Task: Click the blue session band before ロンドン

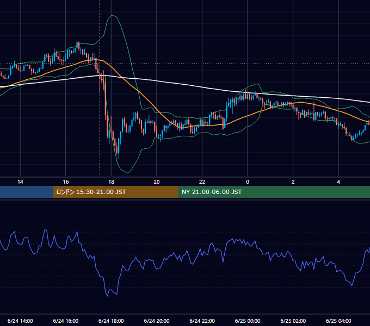Action: coord(27,192)
